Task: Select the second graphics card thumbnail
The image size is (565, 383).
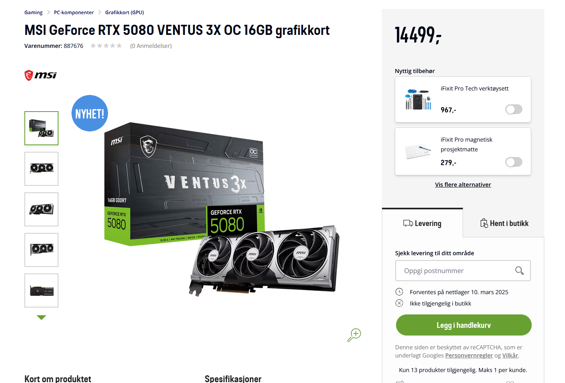Action: point(41,169)
